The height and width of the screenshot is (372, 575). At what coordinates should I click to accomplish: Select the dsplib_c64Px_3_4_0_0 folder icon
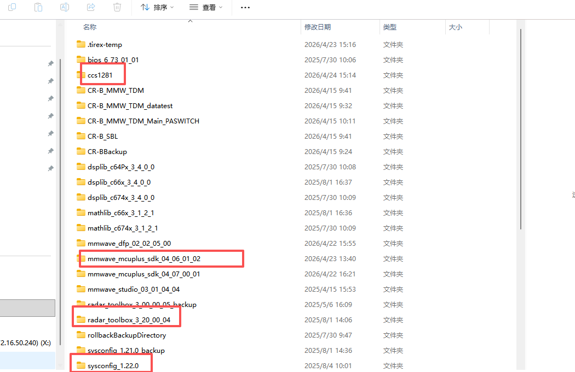click(x=81, y=167)
